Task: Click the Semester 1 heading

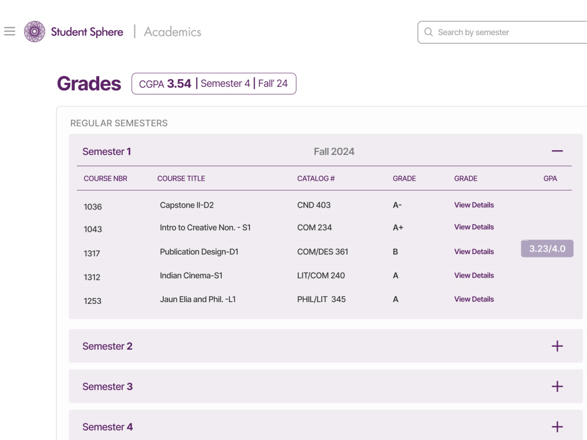Action: tap(107, 151)
